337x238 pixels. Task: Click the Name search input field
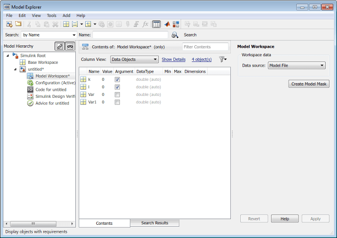pos(130,35)
